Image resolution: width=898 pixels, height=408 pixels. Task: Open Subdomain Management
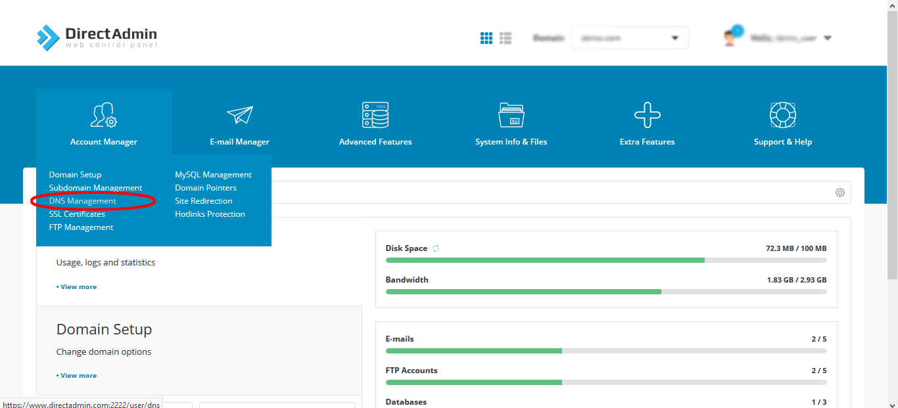[95, 188]
